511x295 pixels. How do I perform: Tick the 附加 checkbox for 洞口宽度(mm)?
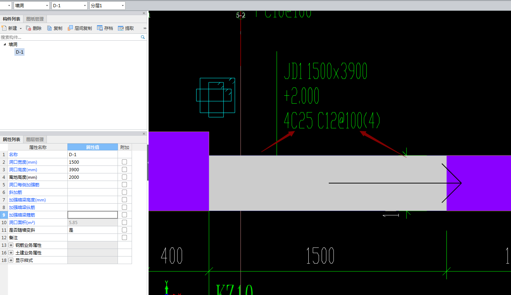pyautogui.click(x=124, y=162)
